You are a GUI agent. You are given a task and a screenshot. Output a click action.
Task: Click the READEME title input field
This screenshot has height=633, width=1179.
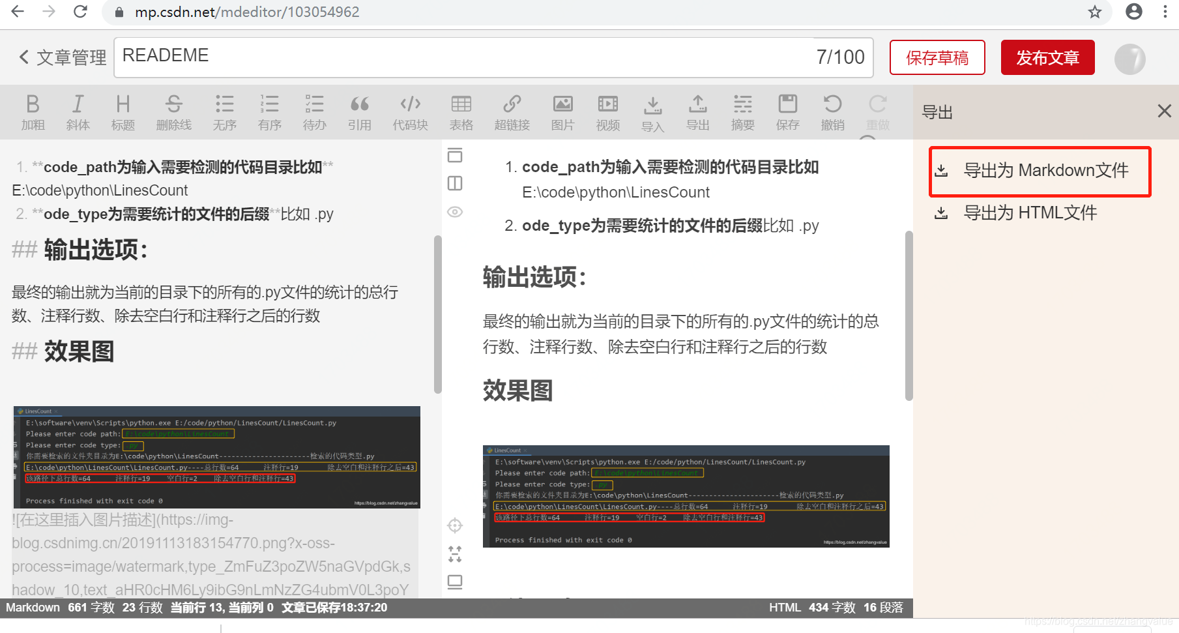[x=456, y=57]
